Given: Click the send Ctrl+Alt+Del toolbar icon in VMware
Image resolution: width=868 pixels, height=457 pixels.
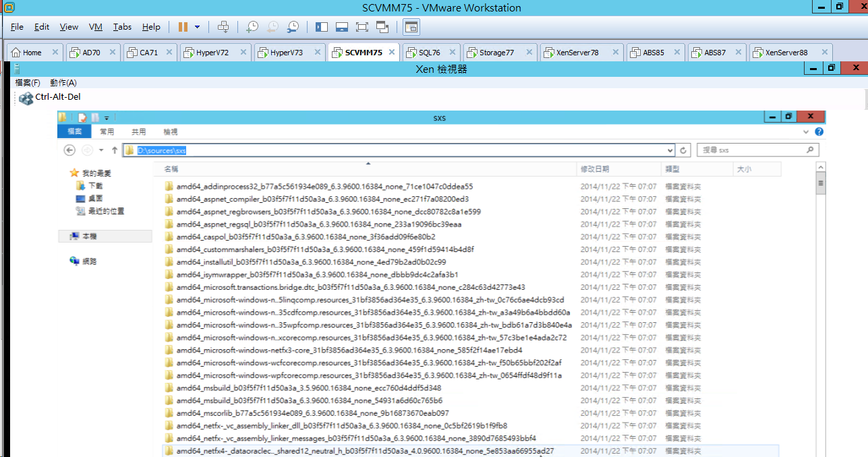Looking at the screenshot, I should click(224, 27).
